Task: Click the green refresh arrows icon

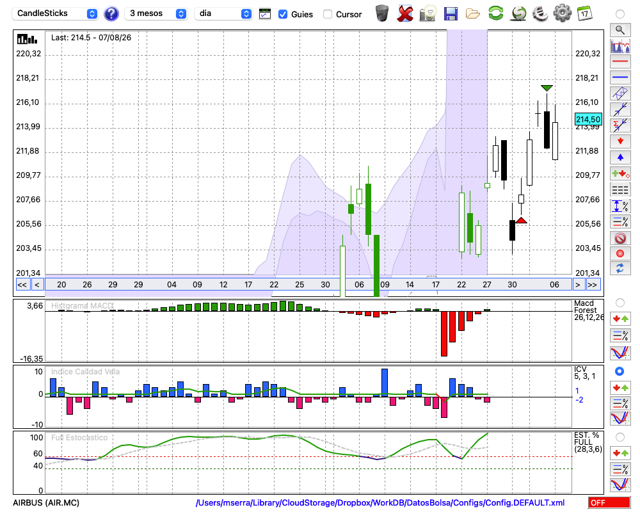Action: click(496, 13)
